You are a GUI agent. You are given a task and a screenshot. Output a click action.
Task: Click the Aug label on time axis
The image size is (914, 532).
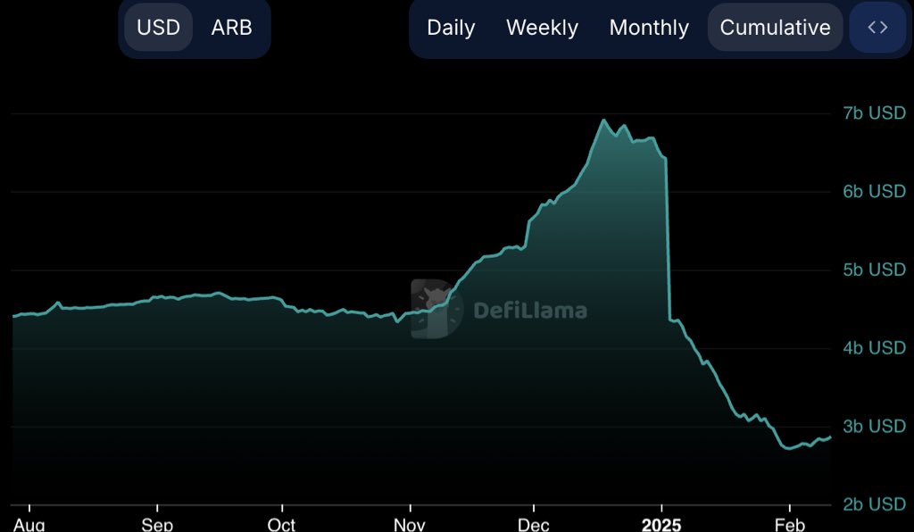tap(29, 525)
